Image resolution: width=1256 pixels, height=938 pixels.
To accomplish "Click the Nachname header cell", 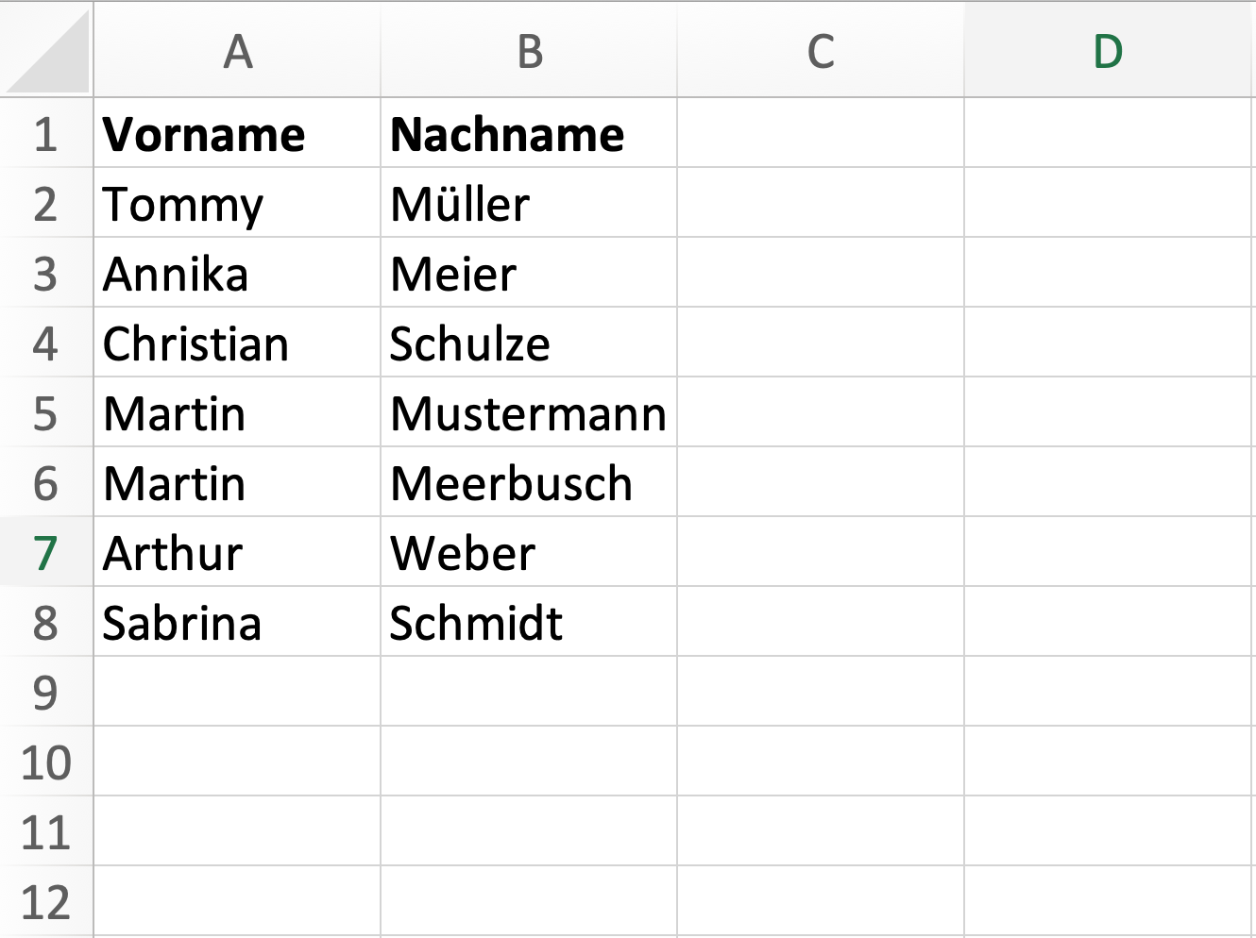I will click(529, 134).
